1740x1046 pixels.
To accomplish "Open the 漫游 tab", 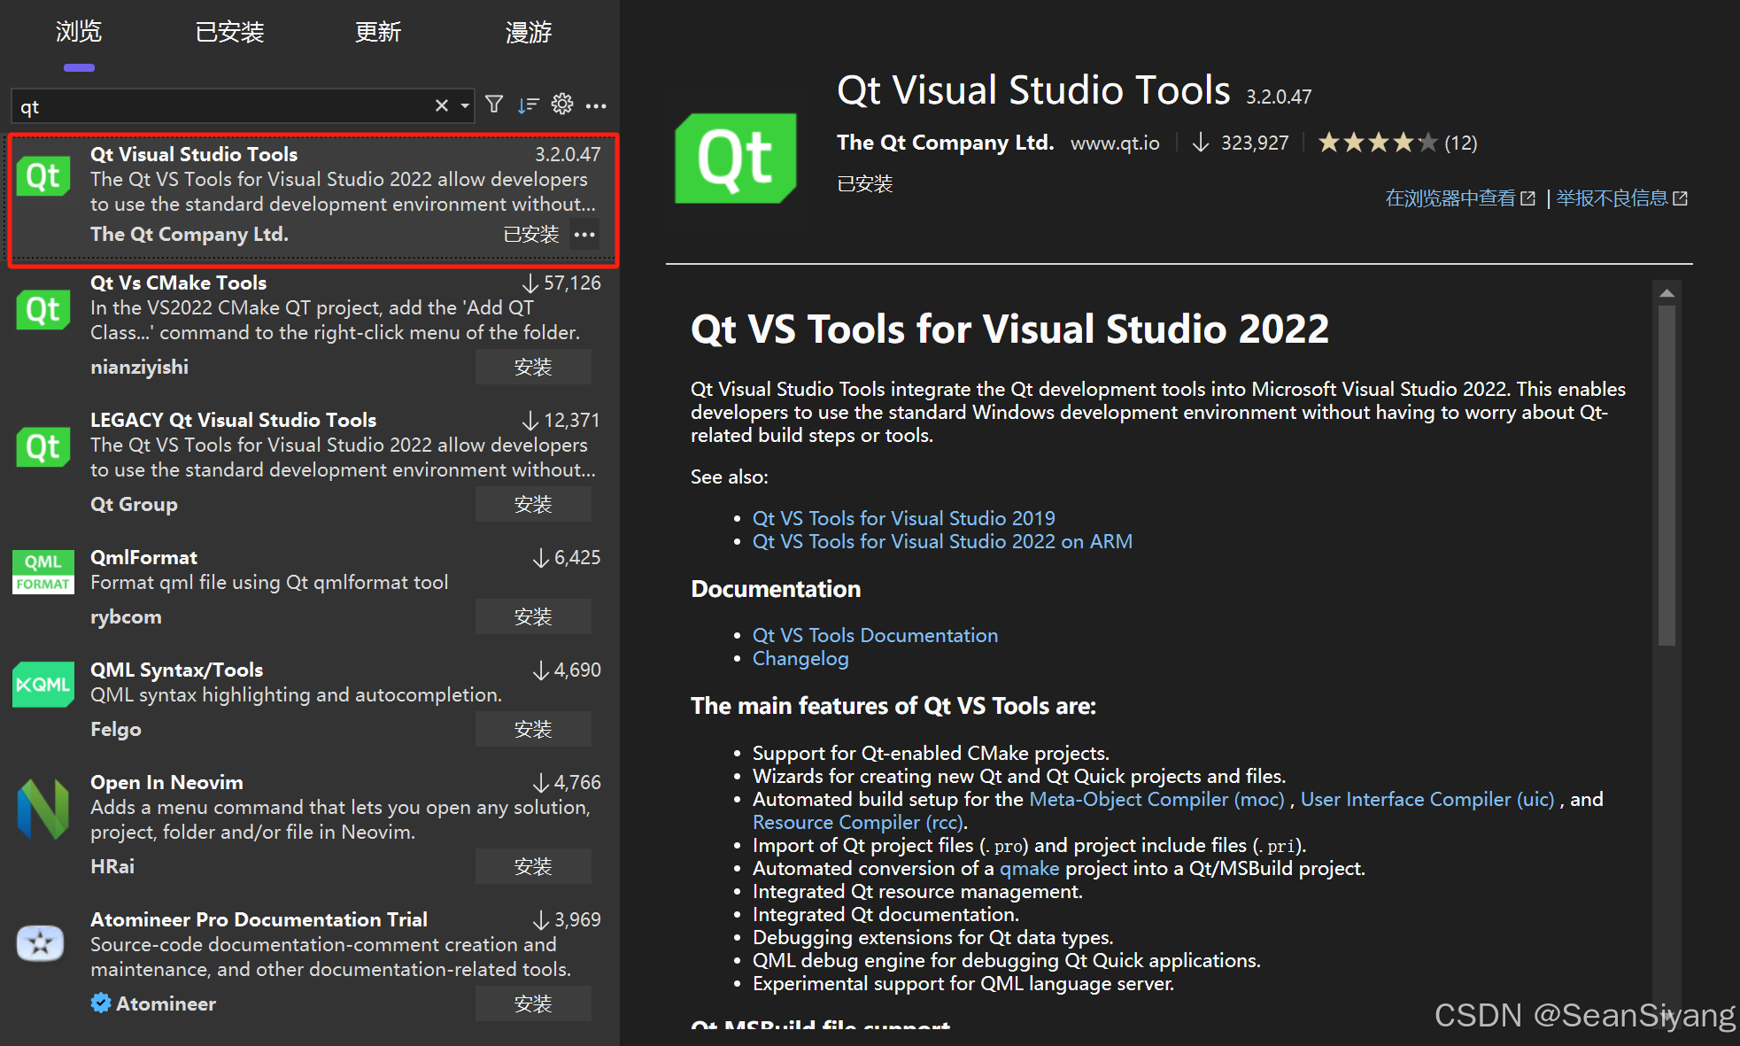I will [x=528, y=33].
